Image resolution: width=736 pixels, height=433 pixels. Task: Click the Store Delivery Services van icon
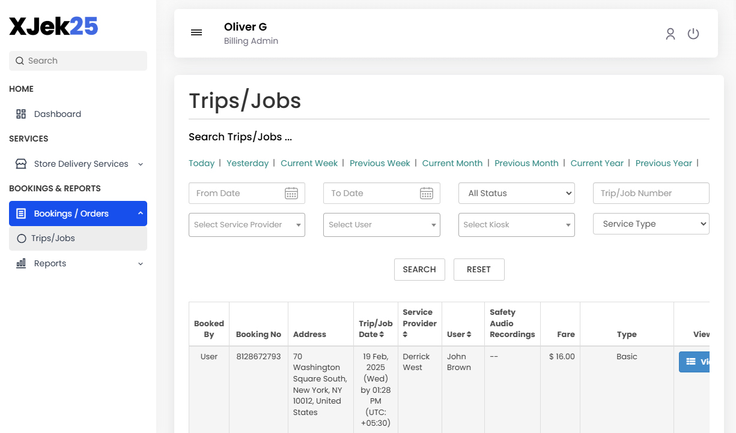pyautogui.click(x=20, y=163)
